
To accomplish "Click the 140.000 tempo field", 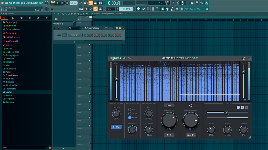I will (x=74, y=3).
